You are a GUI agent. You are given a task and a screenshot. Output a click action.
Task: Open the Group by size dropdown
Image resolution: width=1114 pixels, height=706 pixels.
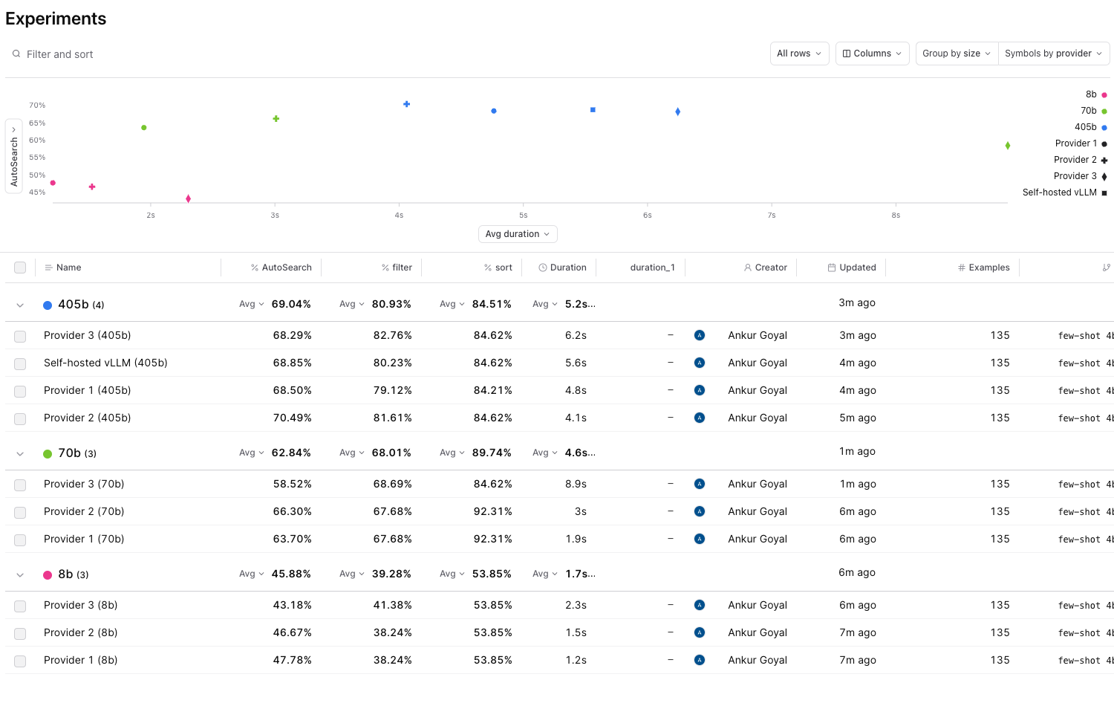click(956, 53)
